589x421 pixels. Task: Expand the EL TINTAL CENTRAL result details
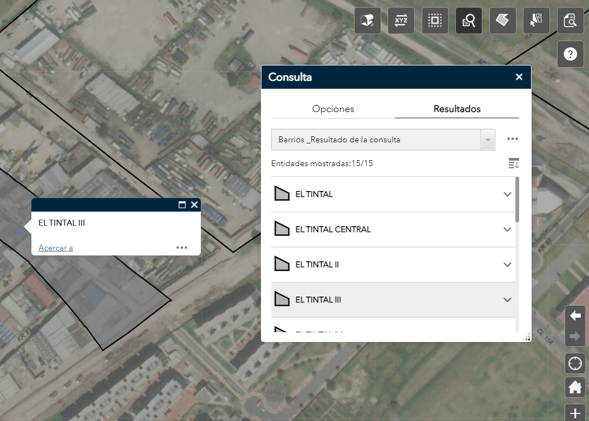507,229
